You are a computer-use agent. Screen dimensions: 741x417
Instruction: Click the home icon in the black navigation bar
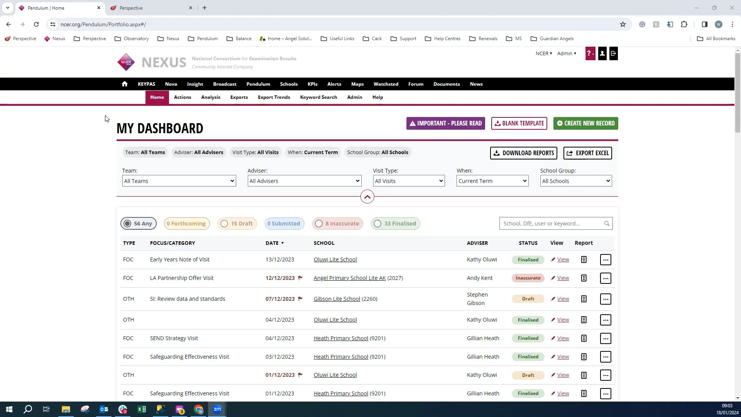click(124, 84)
